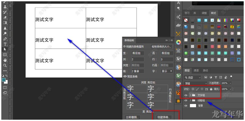Select the Eraser tool
The width and height of the screenshot is (245, 121).
click(5, 18)
